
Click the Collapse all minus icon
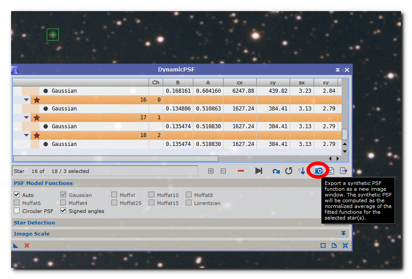point(224,171)
